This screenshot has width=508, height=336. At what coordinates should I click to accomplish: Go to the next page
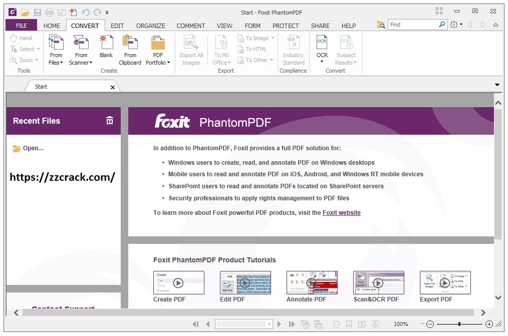[x=279, y=324]
